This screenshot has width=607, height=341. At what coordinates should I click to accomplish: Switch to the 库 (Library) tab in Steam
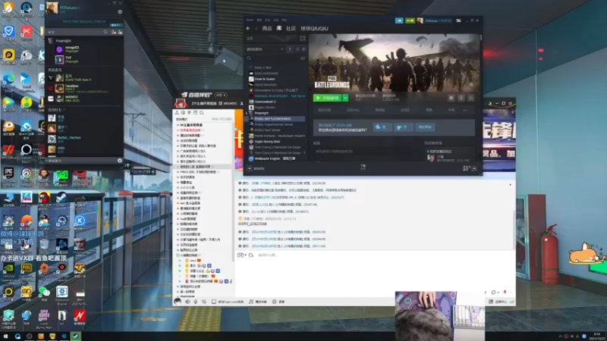click(279, 28)
